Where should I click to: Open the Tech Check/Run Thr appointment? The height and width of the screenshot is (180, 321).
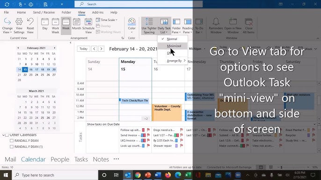[134, 101]
